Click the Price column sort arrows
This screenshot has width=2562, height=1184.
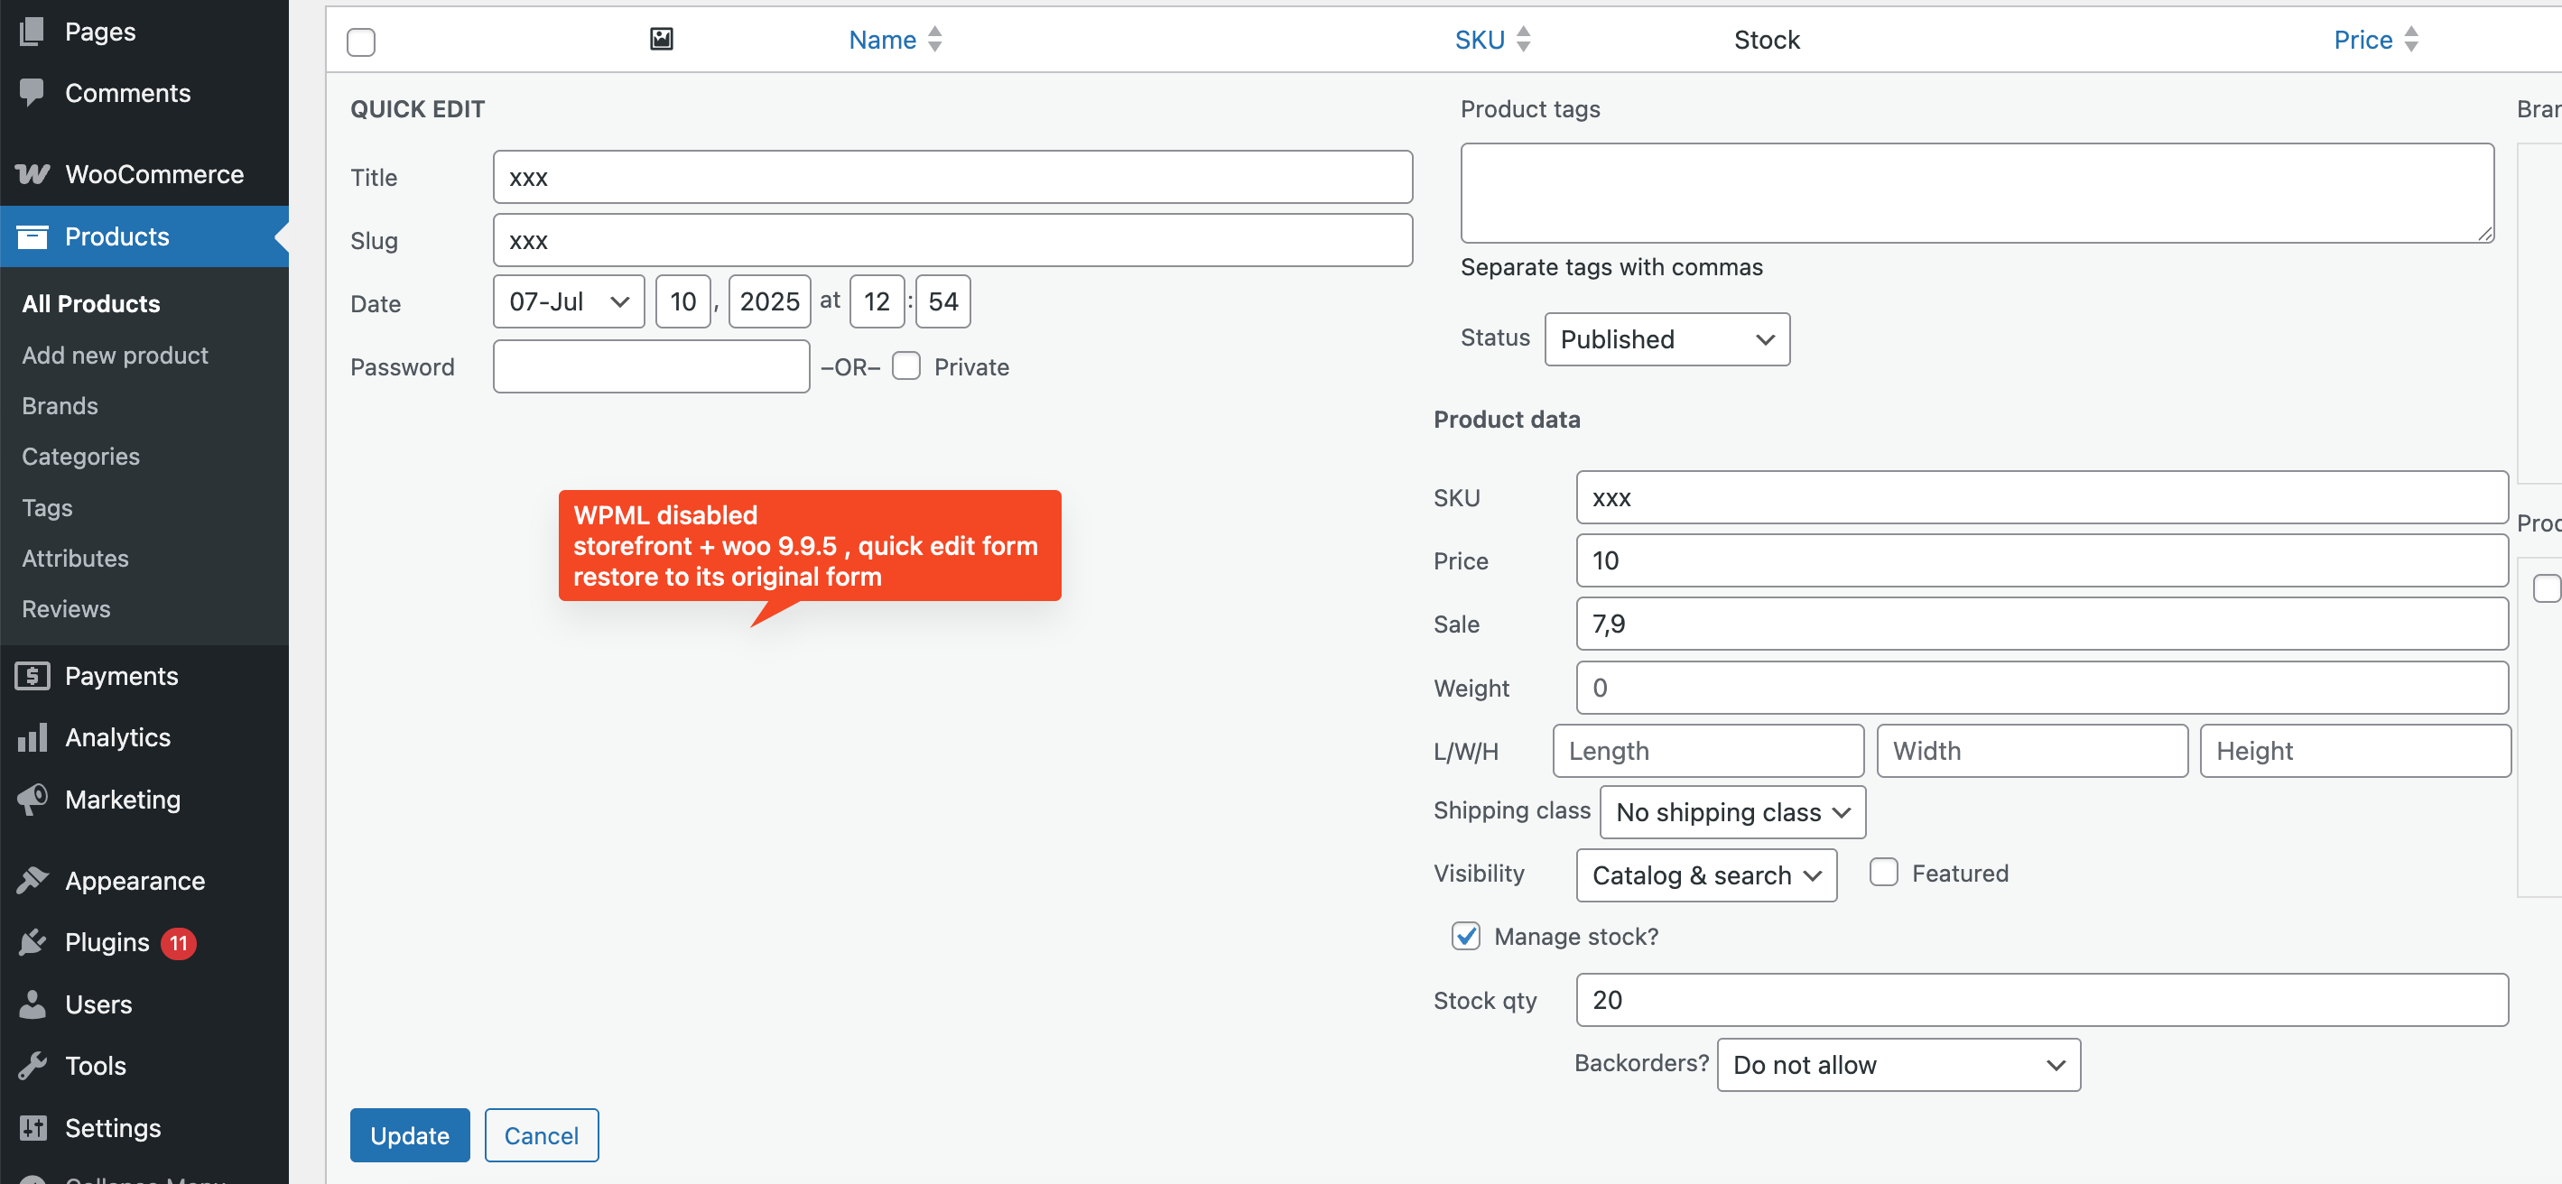coord(2411,39)
